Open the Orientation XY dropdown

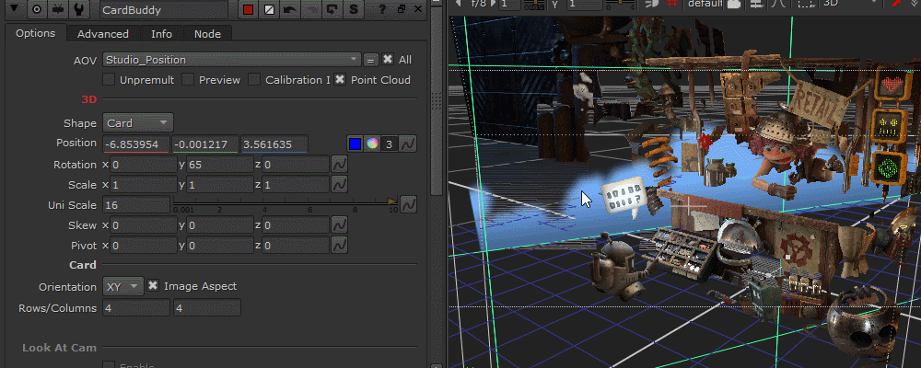pyautogui.click(x=123, y=286)
